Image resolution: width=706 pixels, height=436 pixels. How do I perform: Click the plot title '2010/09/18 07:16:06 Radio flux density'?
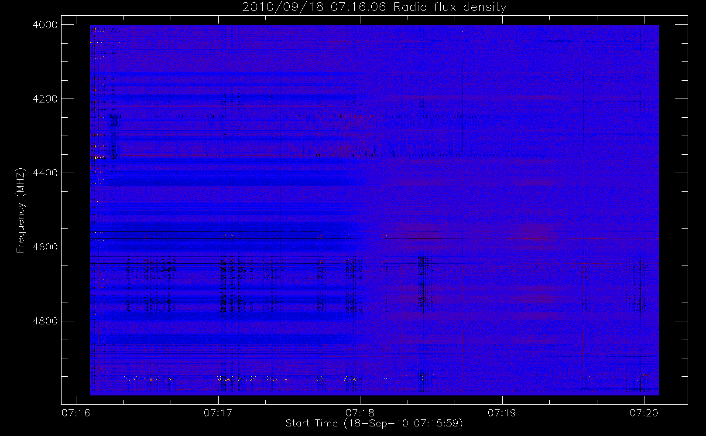point(374,7)
